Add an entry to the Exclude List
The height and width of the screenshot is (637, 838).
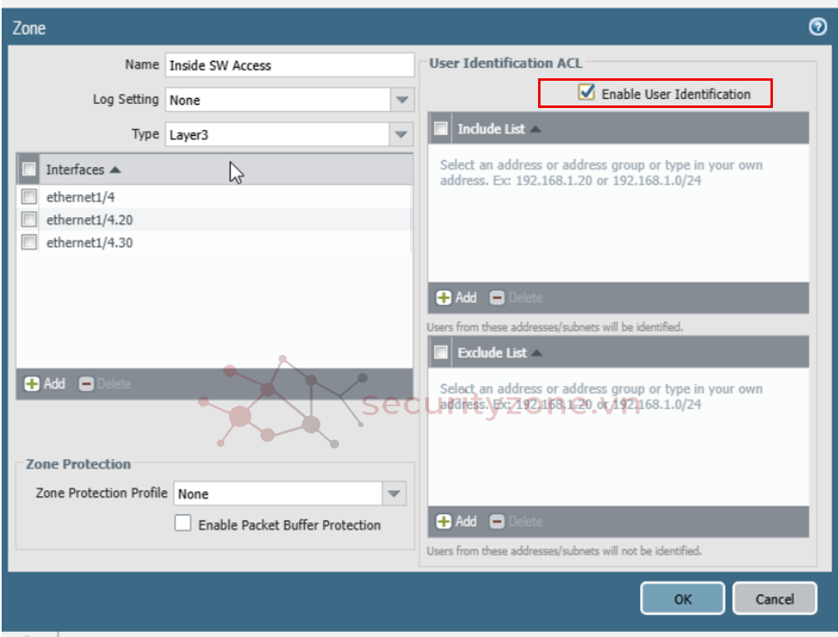point(456,522)
